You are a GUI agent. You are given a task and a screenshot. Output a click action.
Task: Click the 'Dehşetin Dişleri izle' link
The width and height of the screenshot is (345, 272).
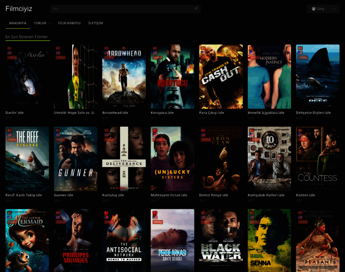313,113
